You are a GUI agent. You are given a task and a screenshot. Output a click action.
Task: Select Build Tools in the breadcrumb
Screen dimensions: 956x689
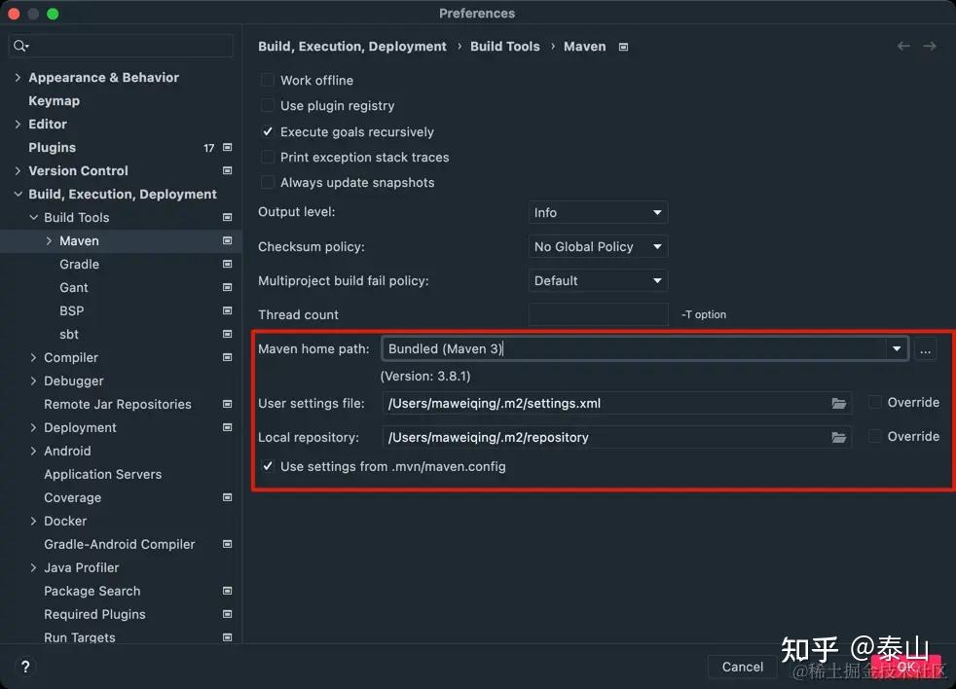[504, 46]
